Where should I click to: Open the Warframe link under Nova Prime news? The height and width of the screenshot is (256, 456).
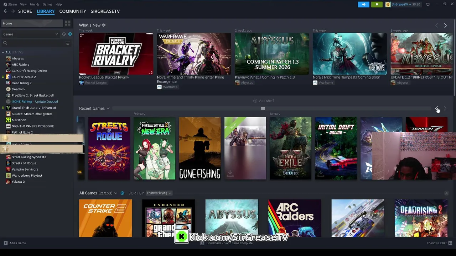click(x=167, y=87)
